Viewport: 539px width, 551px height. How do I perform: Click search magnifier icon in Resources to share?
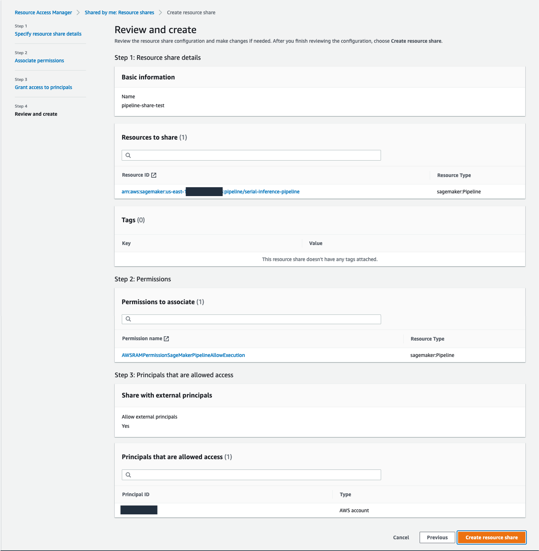click(128, 155)
